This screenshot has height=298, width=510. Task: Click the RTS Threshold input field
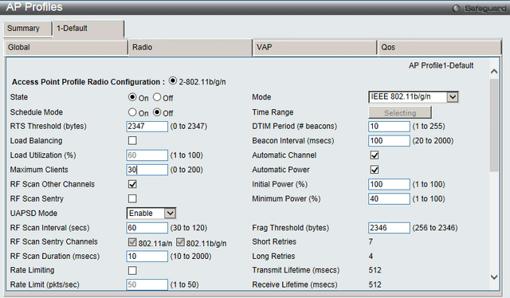[147, 126]
